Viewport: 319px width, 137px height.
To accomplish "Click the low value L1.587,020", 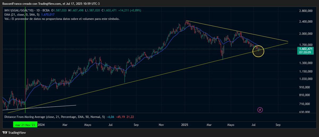I will pos(93,10).
